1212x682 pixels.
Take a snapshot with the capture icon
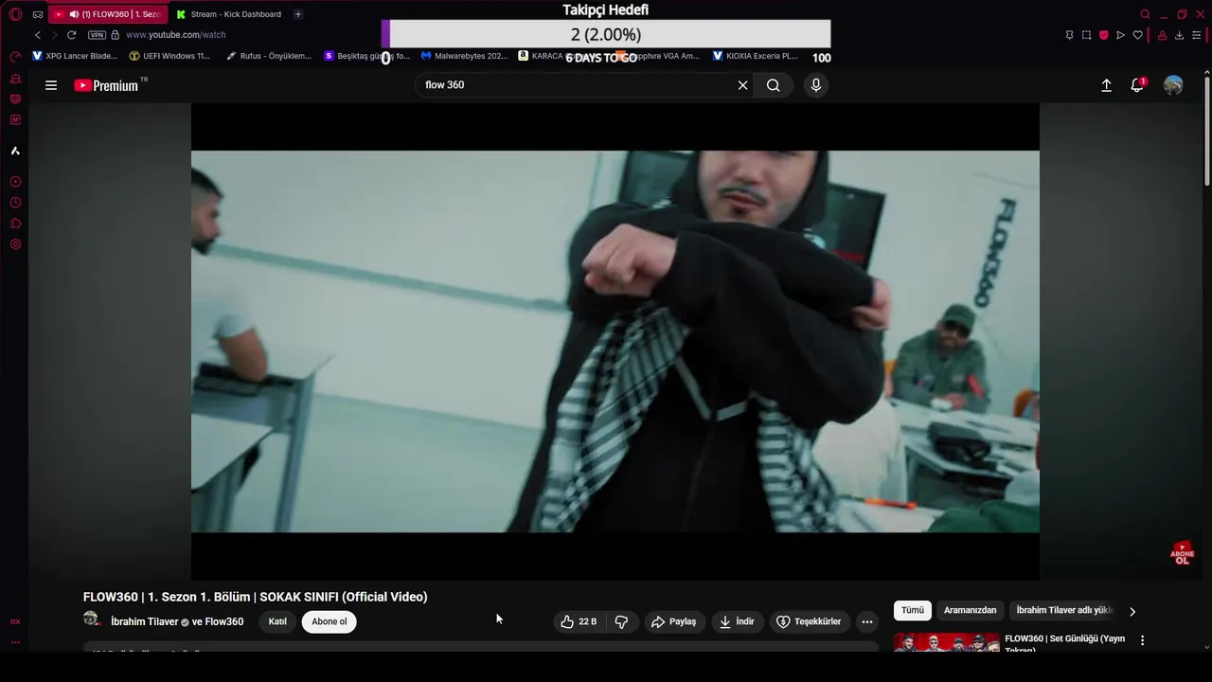(x=1086, y=35)
